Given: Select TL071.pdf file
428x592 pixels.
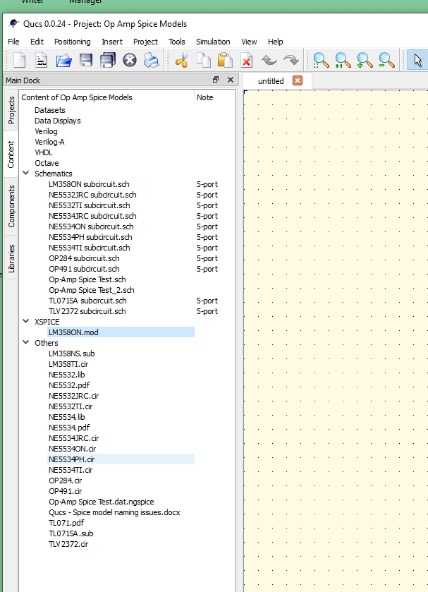Looking at the screenshot, I should coord(66,522).
